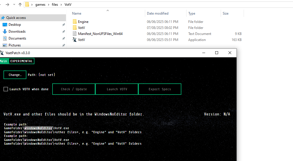Click the sort arrow above Name column

(108, 10)
